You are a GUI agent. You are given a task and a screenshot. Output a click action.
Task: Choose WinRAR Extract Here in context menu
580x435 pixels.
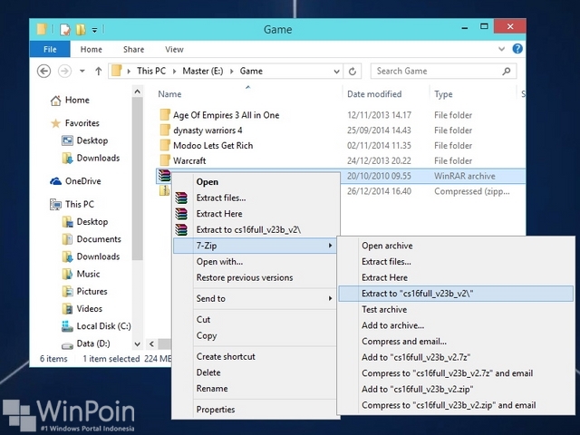click(256, 214)
